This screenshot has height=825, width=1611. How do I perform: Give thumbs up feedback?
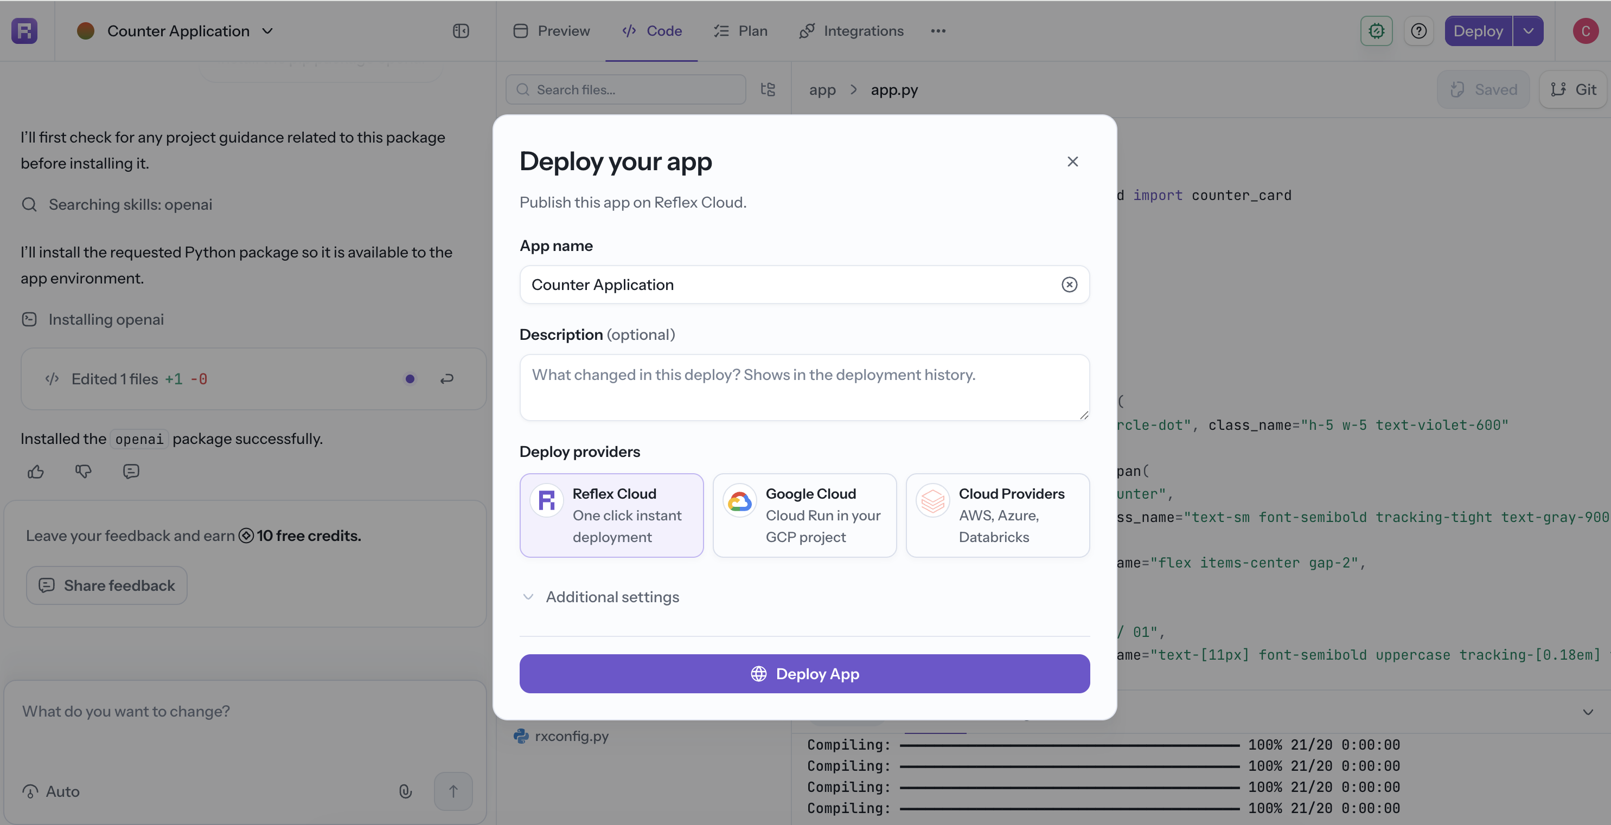[36, 471]
